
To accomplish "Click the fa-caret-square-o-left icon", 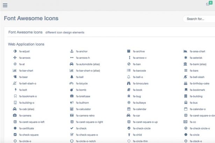I will 15,122.
